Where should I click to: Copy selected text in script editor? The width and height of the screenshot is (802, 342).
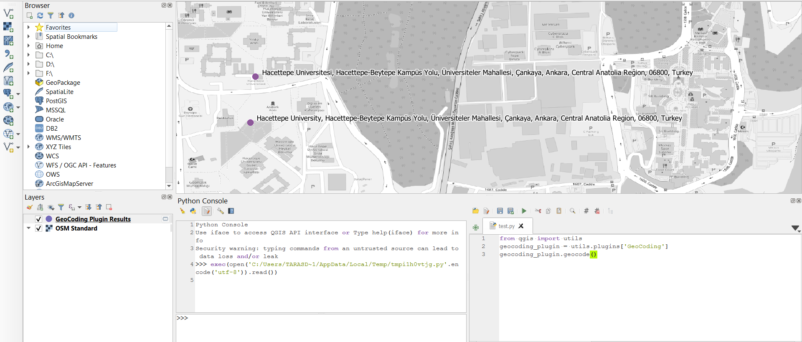548,211
